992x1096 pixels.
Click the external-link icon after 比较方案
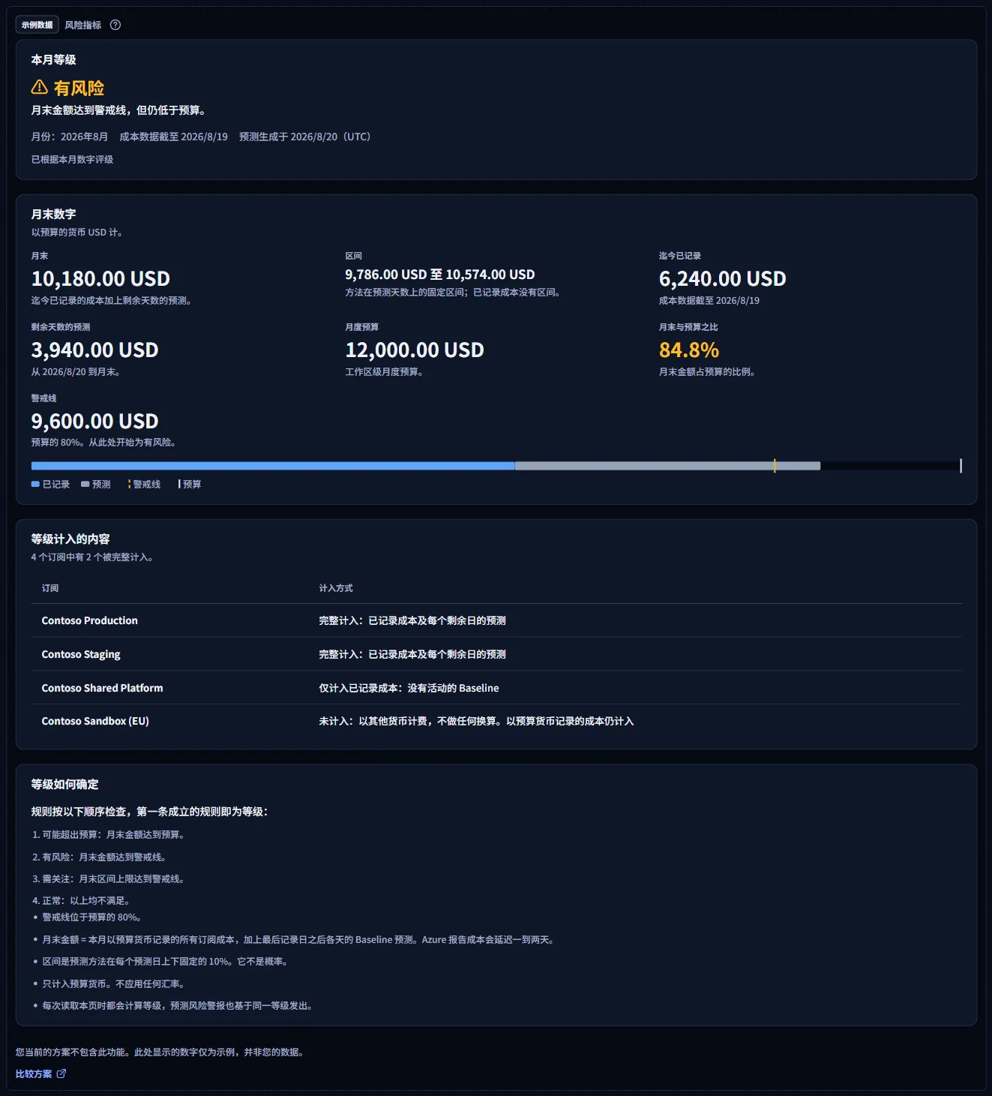click(61, 1073)
